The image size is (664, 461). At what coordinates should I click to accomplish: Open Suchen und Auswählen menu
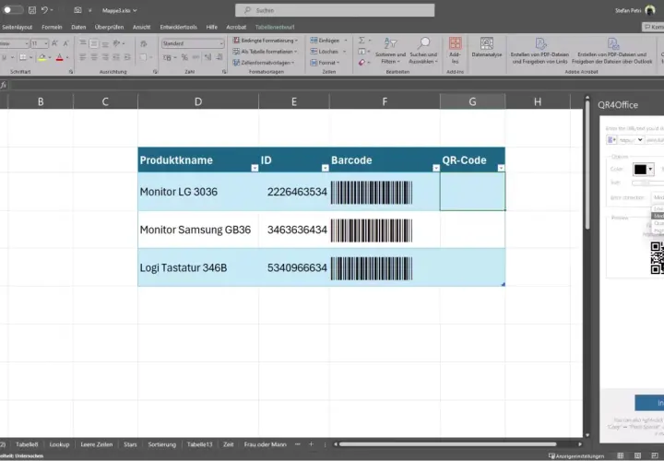tap(423, 52)
